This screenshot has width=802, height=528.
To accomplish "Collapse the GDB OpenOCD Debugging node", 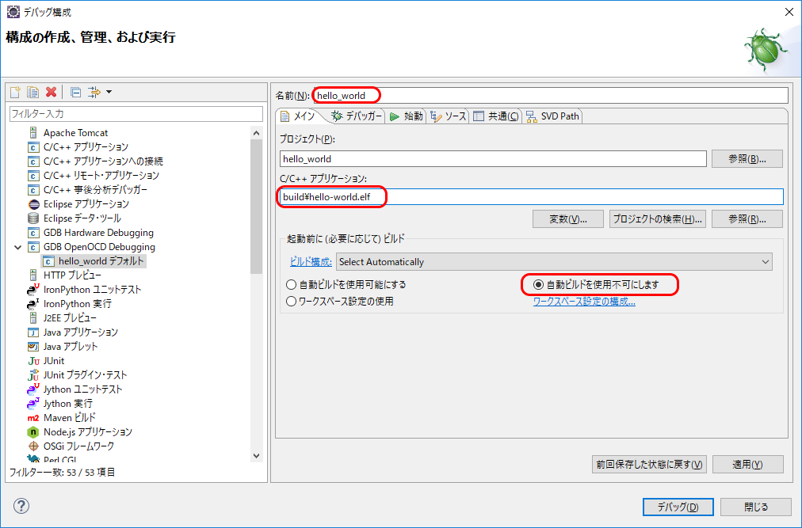I will (x=18, y=248).
